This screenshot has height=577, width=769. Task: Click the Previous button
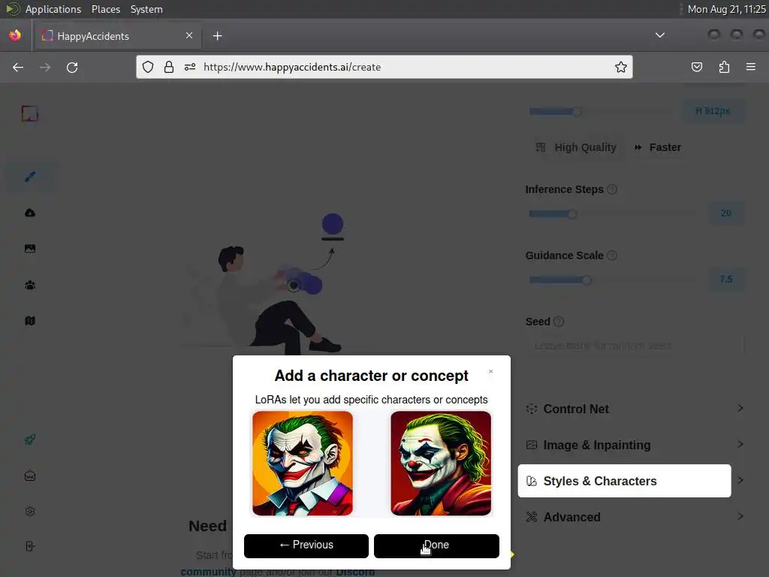pos(306,545)
